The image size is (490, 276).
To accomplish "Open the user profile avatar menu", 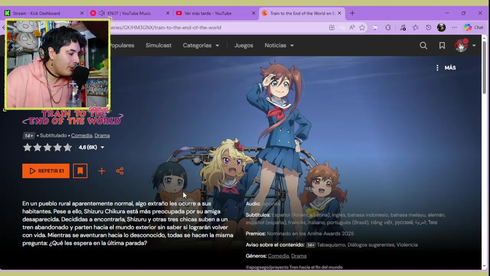I will point(461,45).
